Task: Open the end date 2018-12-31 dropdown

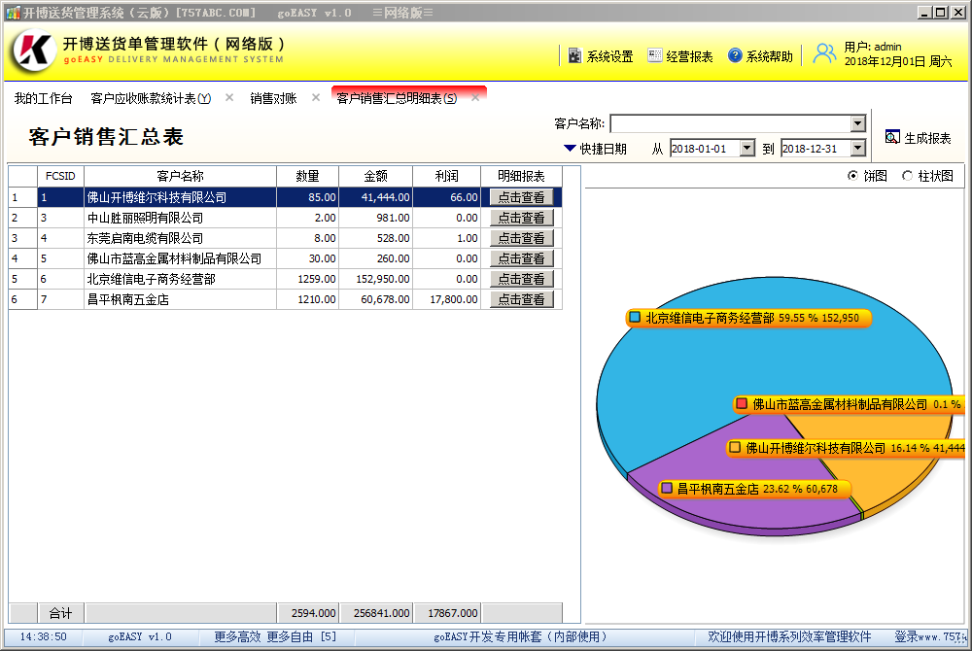Action: click(x=857, y=149)
